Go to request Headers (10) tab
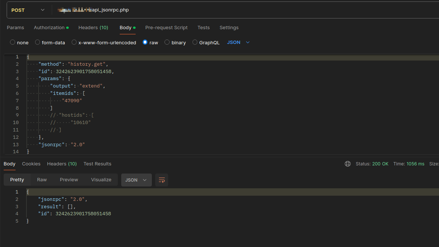Viewport: 439px width, 247px height. point(93,28)
